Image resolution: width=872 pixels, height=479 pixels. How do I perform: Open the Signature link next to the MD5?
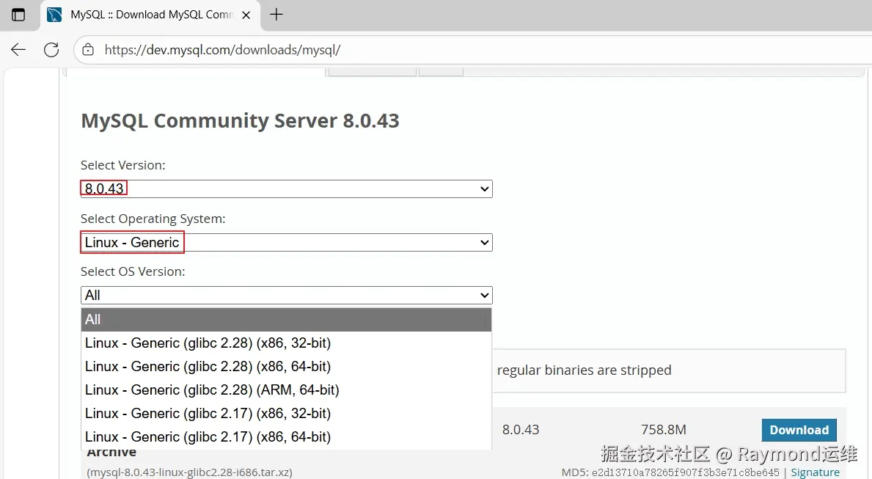click(816, 472)
